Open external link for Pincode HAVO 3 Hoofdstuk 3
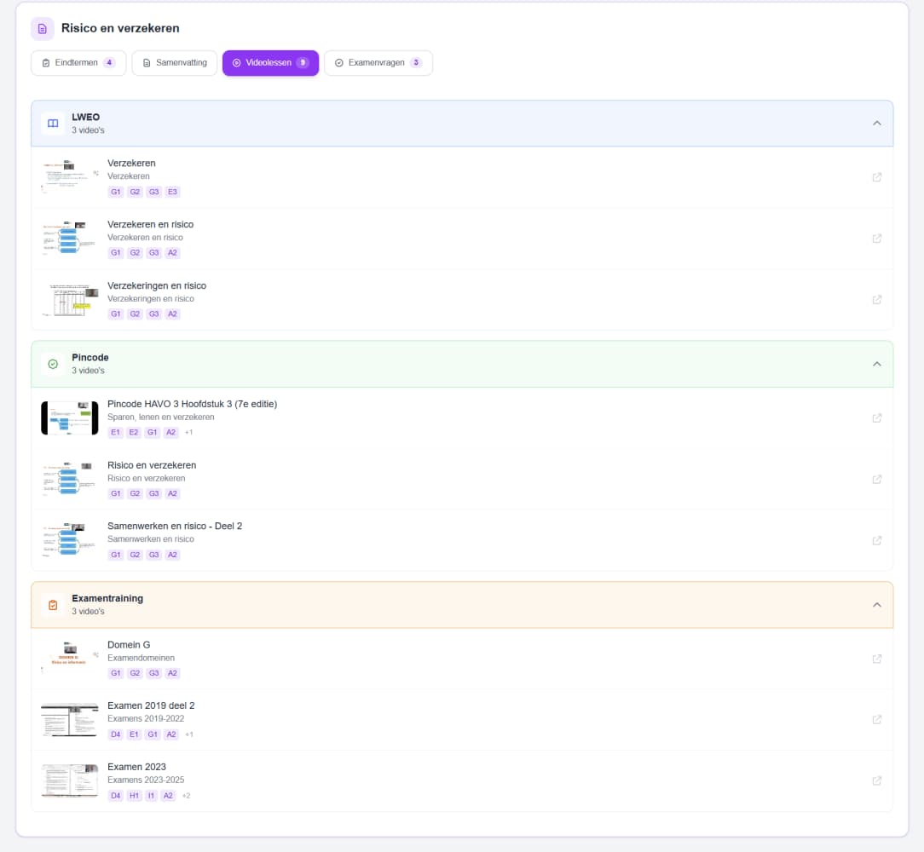 pyautogui.click(x=877, y=418)
